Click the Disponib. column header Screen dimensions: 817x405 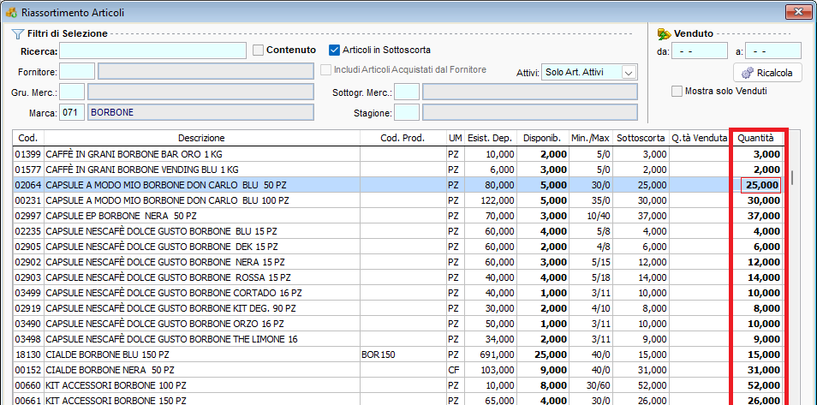(543, 138)
